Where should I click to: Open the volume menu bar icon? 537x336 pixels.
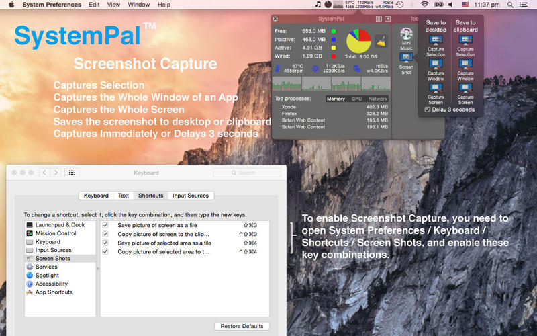(x=450, y=5)
